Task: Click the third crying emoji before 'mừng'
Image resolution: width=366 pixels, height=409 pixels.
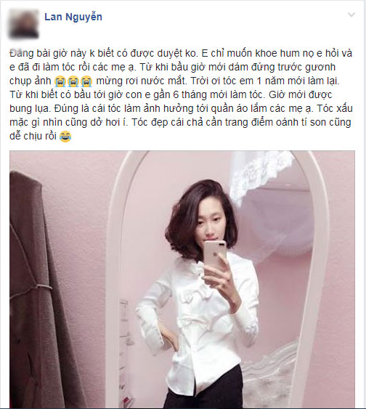Action: tap(87, 81)
